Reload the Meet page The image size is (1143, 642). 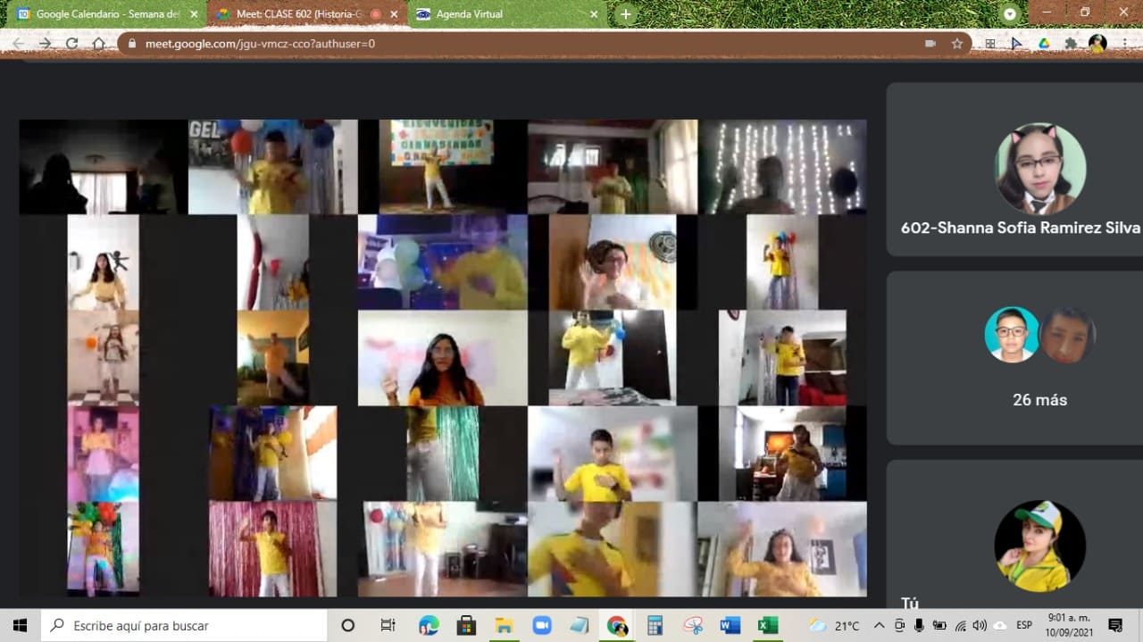(x=71, y=43)
